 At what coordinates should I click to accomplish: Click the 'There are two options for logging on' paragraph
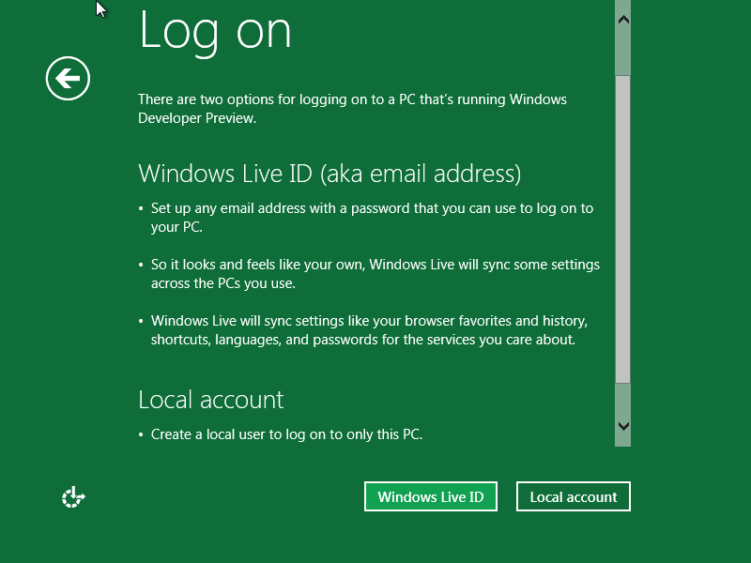(x=352, y=109)
